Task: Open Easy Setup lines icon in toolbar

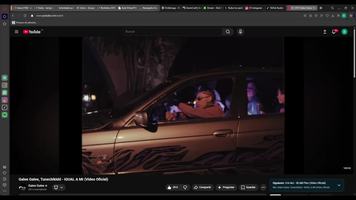Action: [x=338, y=16]
